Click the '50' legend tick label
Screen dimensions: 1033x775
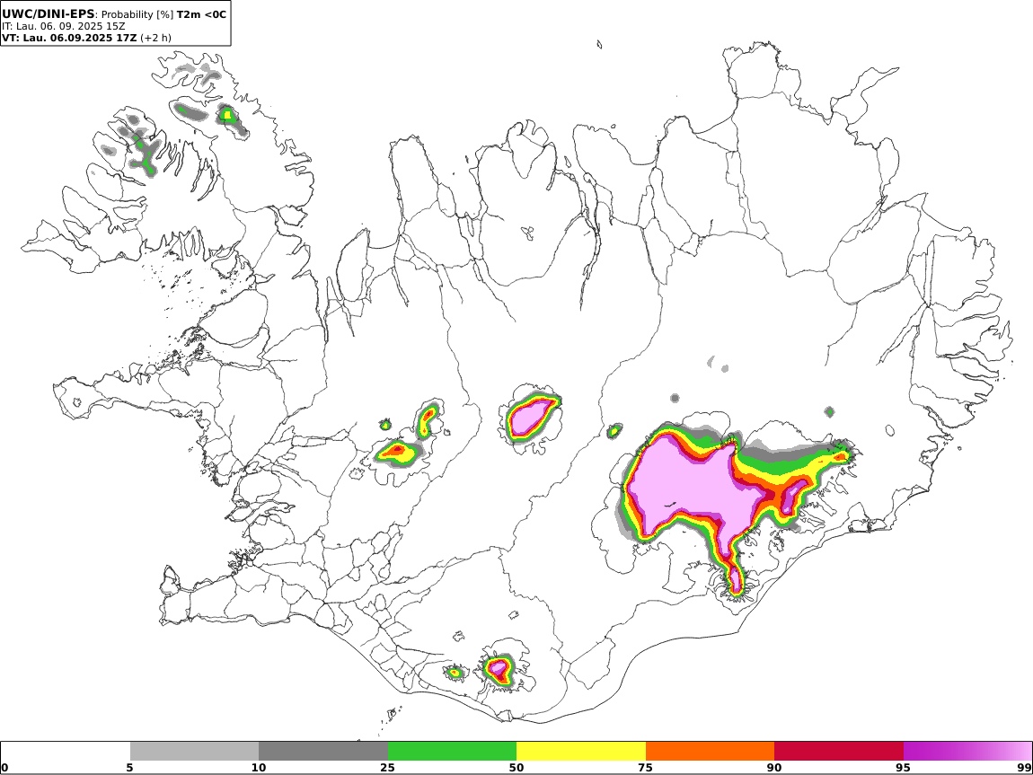516,767
